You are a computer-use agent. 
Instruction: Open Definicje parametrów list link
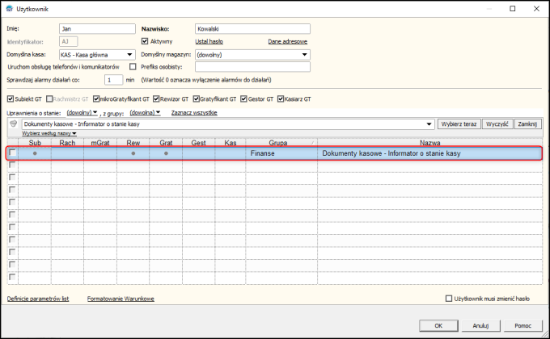tap(38, 299)
